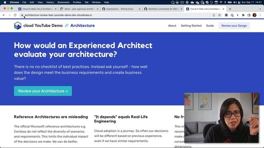Click the date and time in menu bar

(252, 2)
